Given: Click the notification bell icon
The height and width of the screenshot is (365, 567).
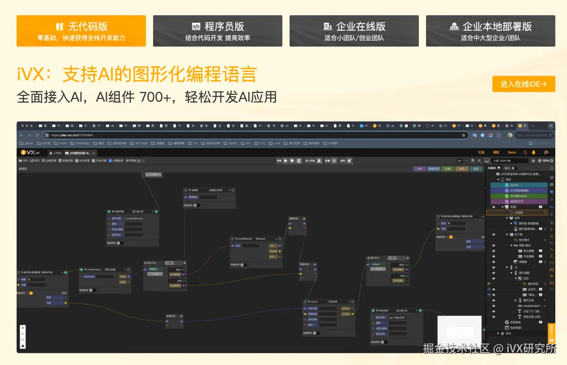Looking at the screenshot, I should pyautogui.click(x=534, y=153).
